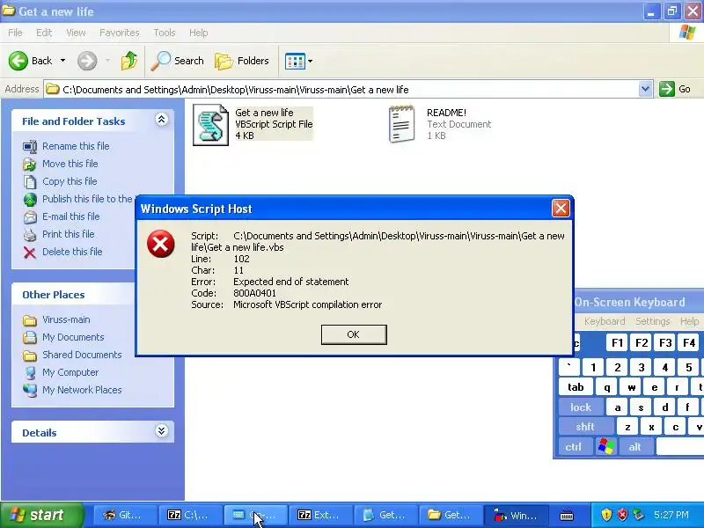Open My Documents under Other Places
This screenshot has height=528, width=704.
pos(73,337)
